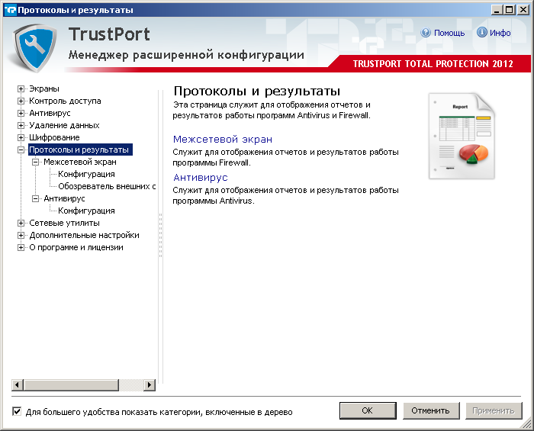The width and height of the screenshot is (534, 431).
Task: Click the OK button
Action: [x=368, y=410]
